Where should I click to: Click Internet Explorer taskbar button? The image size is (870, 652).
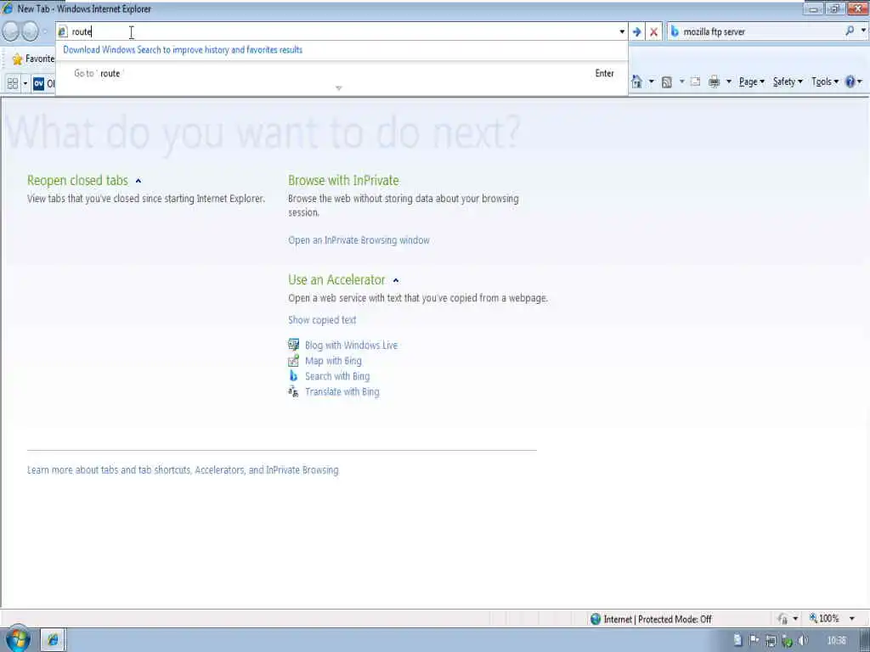coord(53,640)
